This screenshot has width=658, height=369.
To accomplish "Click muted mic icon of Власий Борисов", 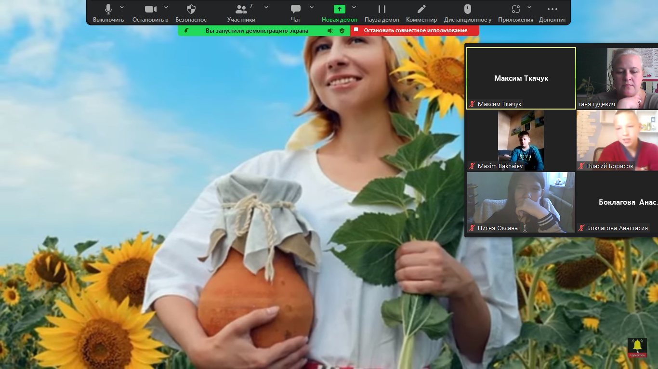I will (582, 166).
